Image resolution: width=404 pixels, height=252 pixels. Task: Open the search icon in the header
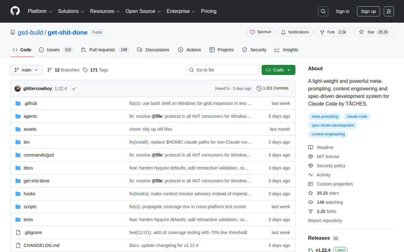pyautogui.click(x=323, y=11)
